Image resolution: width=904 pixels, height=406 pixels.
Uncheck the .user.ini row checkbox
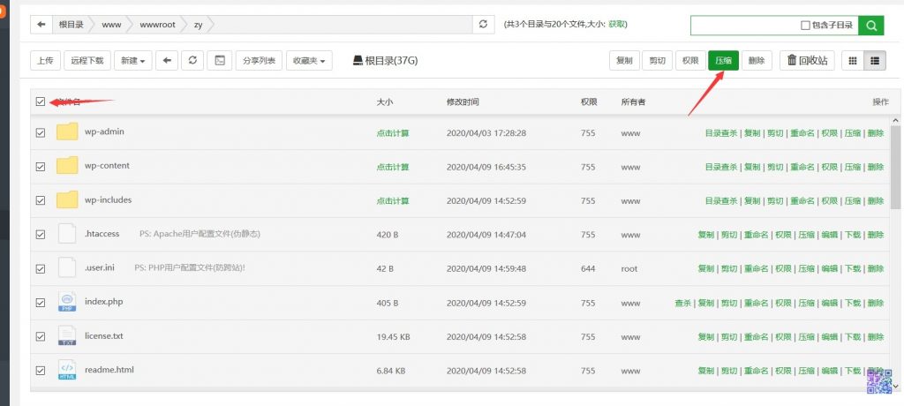pyautogui.click(x=41, y=268)
